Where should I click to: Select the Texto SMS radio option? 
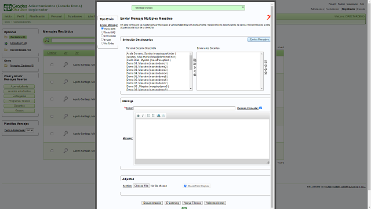(102, 32)
